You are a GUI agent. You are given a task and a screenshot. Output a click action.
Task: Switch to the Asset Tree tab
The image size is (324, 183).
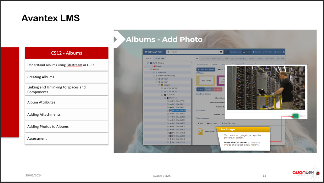point(159,58)
